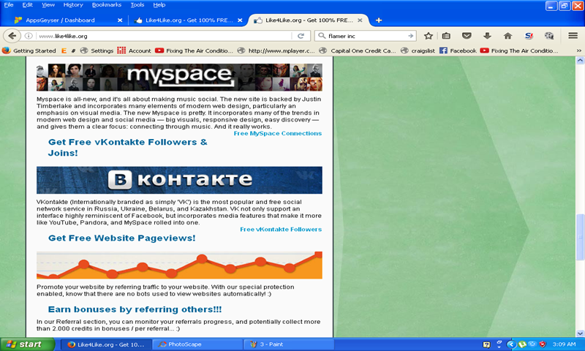Image resolution: width=585 pixels, height=351 pixels.
Task: Open a new tab with plus button
Action: coord(379,20)
